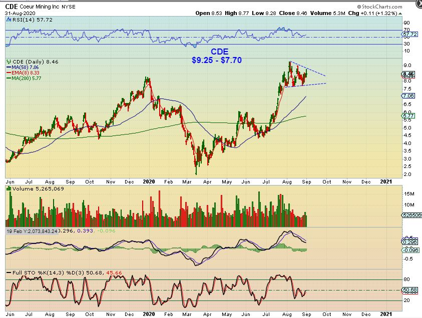Click Mar on the bottom stochastic date axis
The width and height of the screenshot is (422, 318).
click(x=187, y=314)
